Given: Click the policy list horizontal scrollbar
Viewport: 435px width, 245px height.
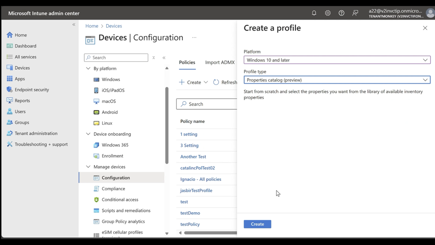Looking at the screenshot, I should coord(210,233).
